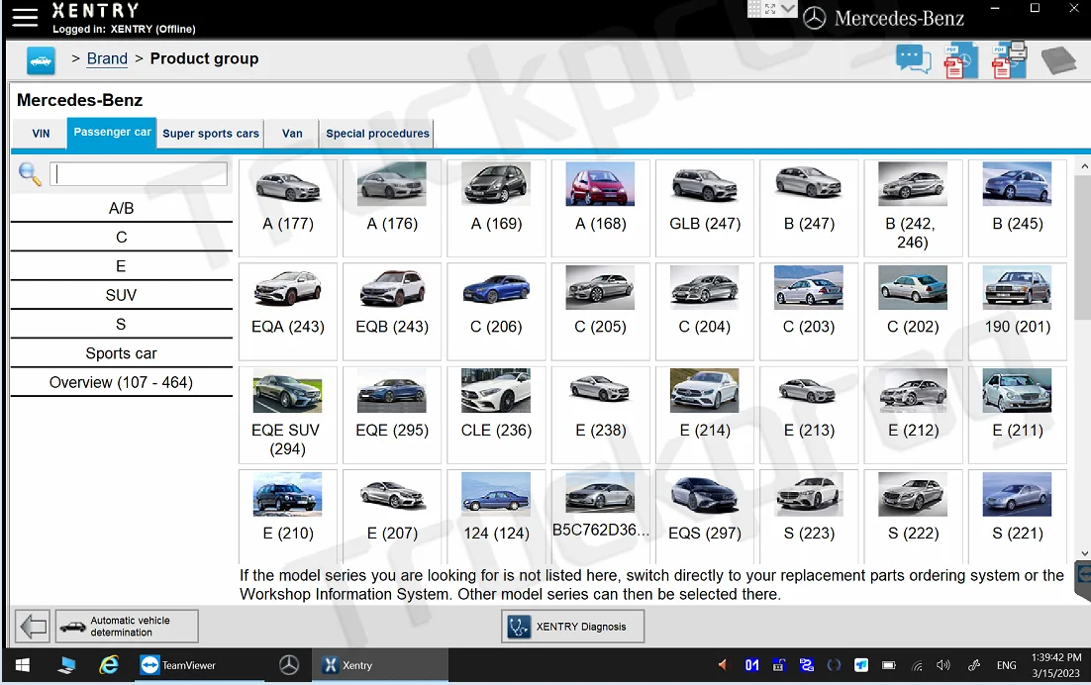
Task: Click the blue car home icon
Action: pos(41,60)
